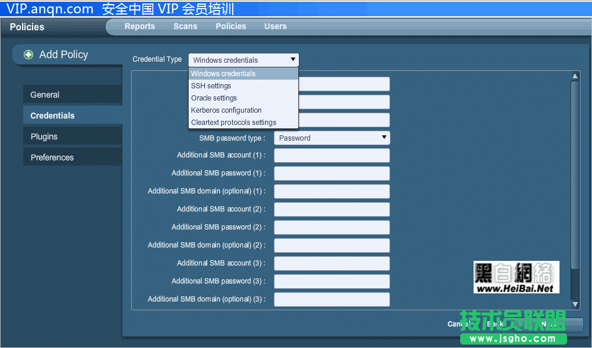Image resolution: width=592 pixels, height=348 pixels.
Task: Open the Reports tab
Action: pos(140,26)
